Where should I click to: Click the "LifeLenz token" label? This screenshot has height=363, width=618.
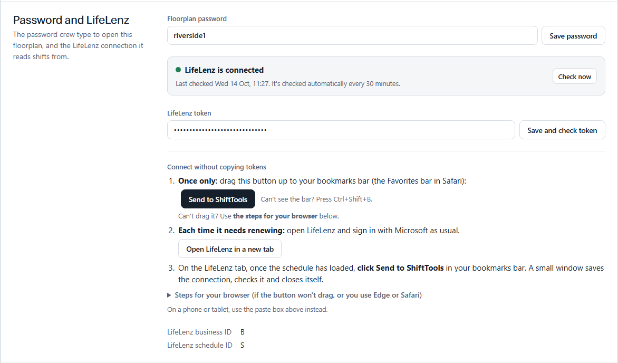click(189, 113)
